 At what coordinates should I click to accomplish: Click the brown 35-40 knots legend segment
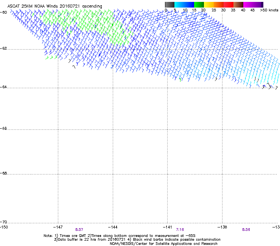pyautogui.click(x=238, y=5)
